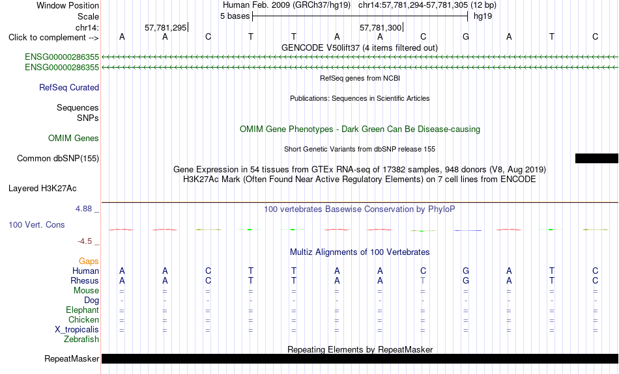Click the hg19 label beside the scale bar
Viewport: 619px width, 374px height.
click(x=482, y=16)
